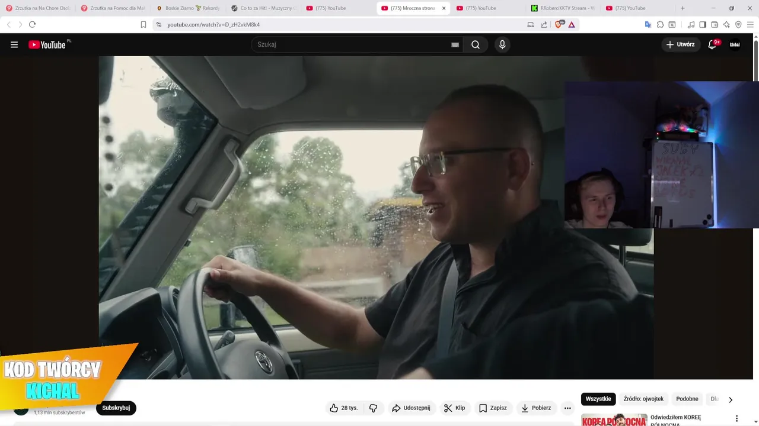Open Brave Rewards triangle icon
The width and height of the screenshot is (759, 426).
[572, 24]
